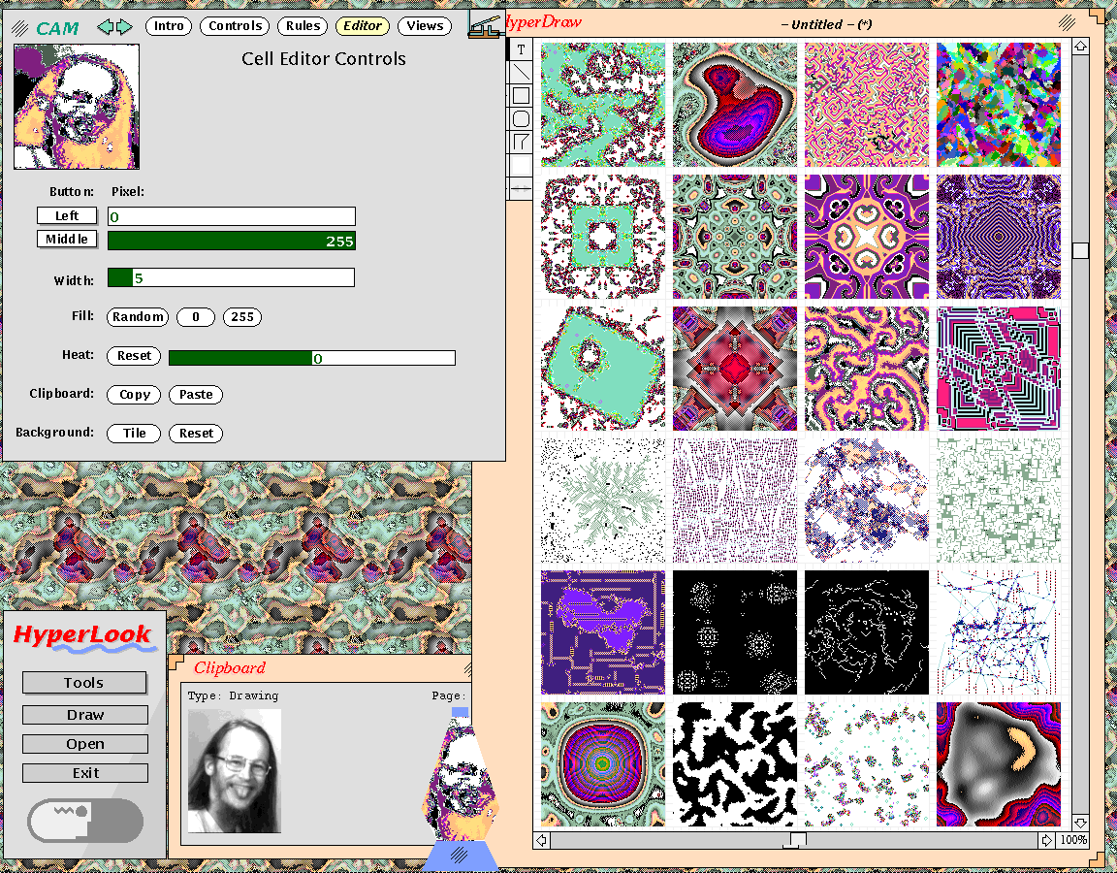This screenshot has width=1117, height=873.
Task: Click the Tools button in HyperLook
Action: (84, 683)
